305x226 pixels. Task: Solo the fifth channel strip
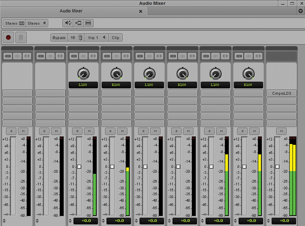click(143, 131)
